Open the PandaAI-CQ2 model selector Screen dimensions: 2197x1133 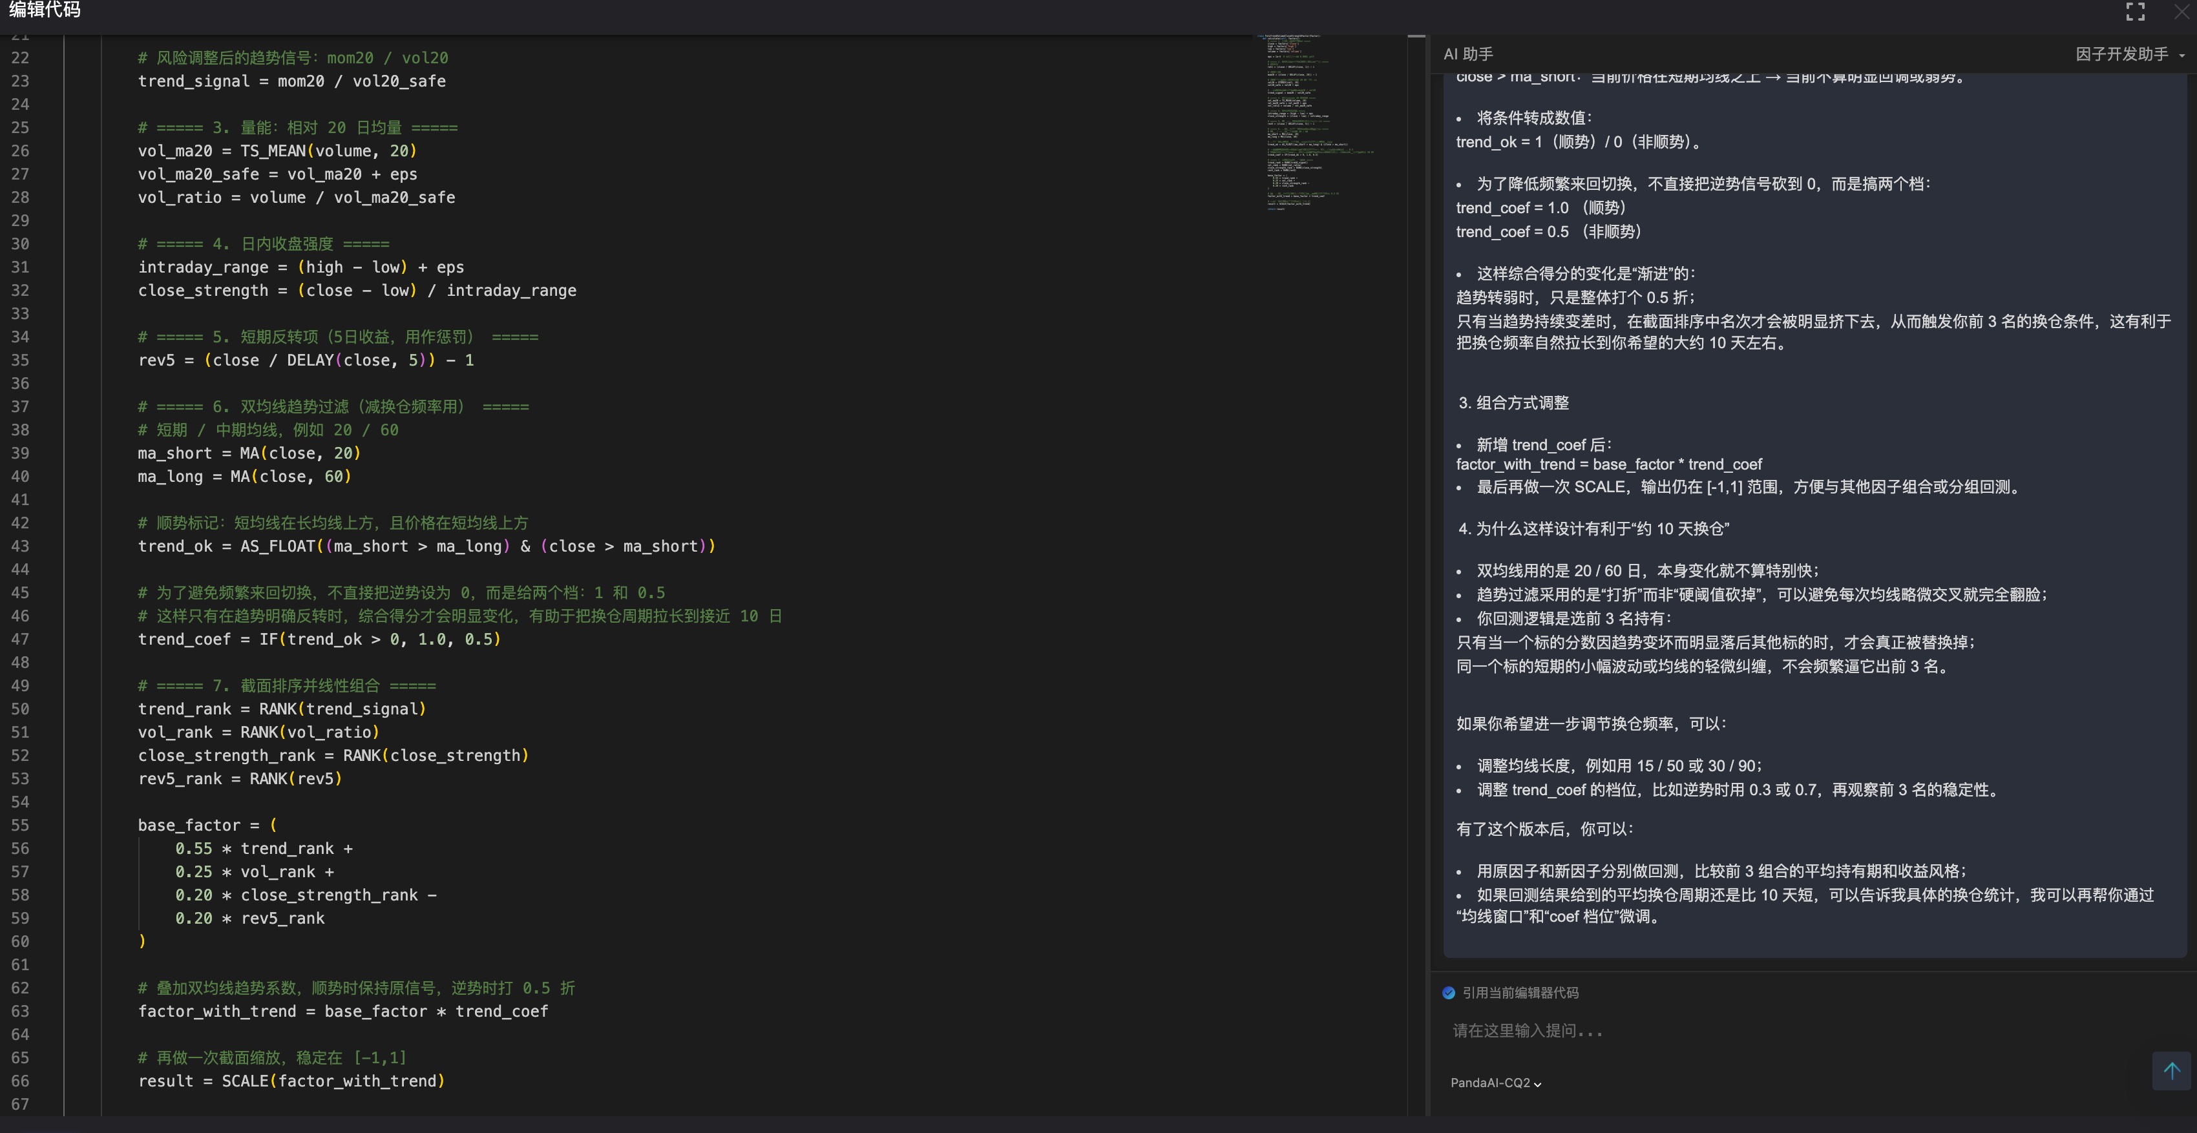(x=1495, y=1083)
